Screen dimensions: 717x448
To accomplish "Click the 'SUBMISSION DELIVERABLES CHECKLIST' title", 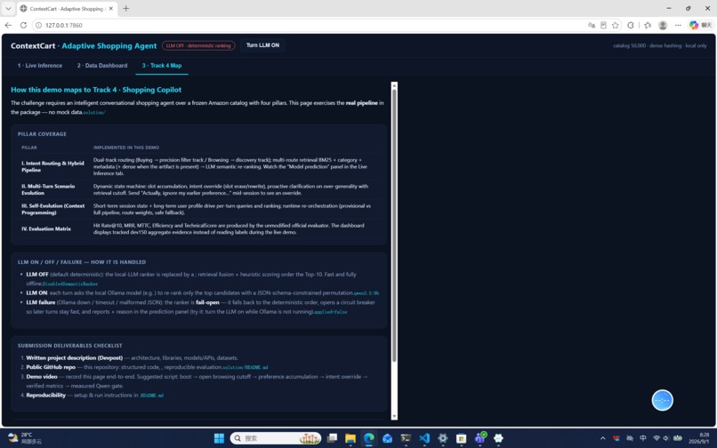I will pyautogui.click(x=70, y=346).
